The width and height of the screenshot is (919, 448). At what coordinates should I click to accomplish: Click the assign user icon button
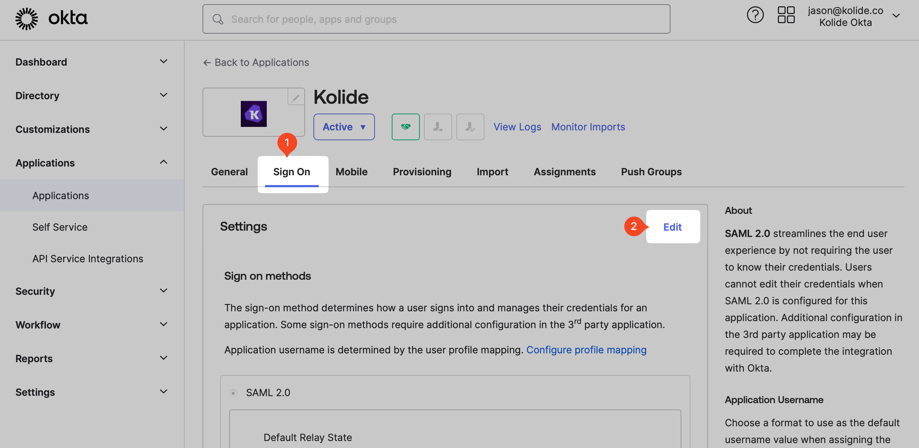pos(438,127)
